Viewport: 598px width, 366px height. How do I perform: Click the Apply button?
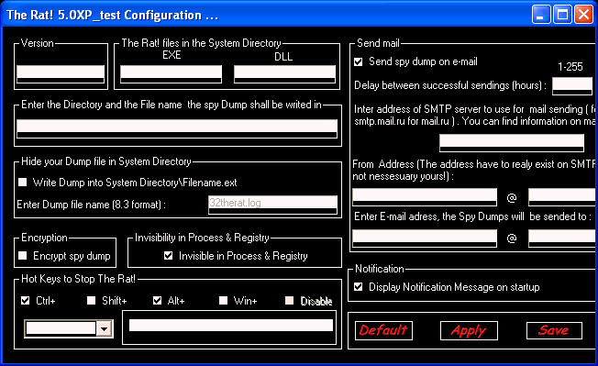point(469,330)
